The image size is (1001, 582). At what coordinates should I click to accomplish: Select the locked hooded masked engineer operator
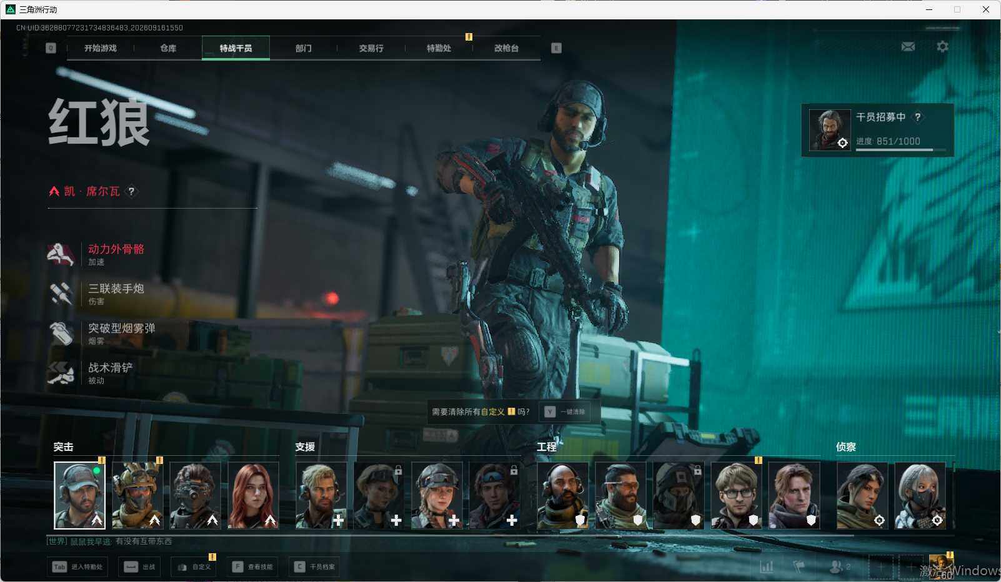point(679,495)
